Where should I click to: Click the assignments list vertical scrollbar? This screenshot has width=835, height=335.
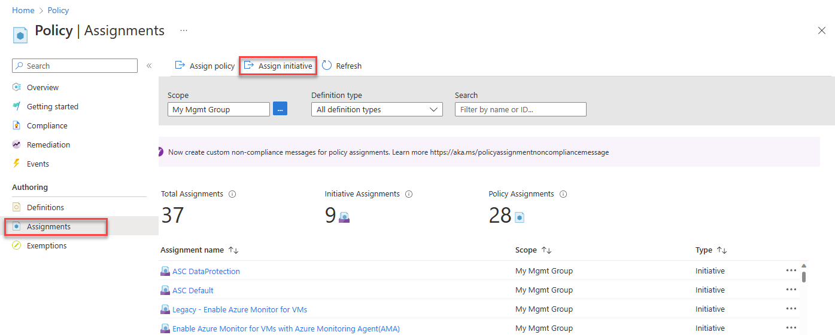pos(803,276)
